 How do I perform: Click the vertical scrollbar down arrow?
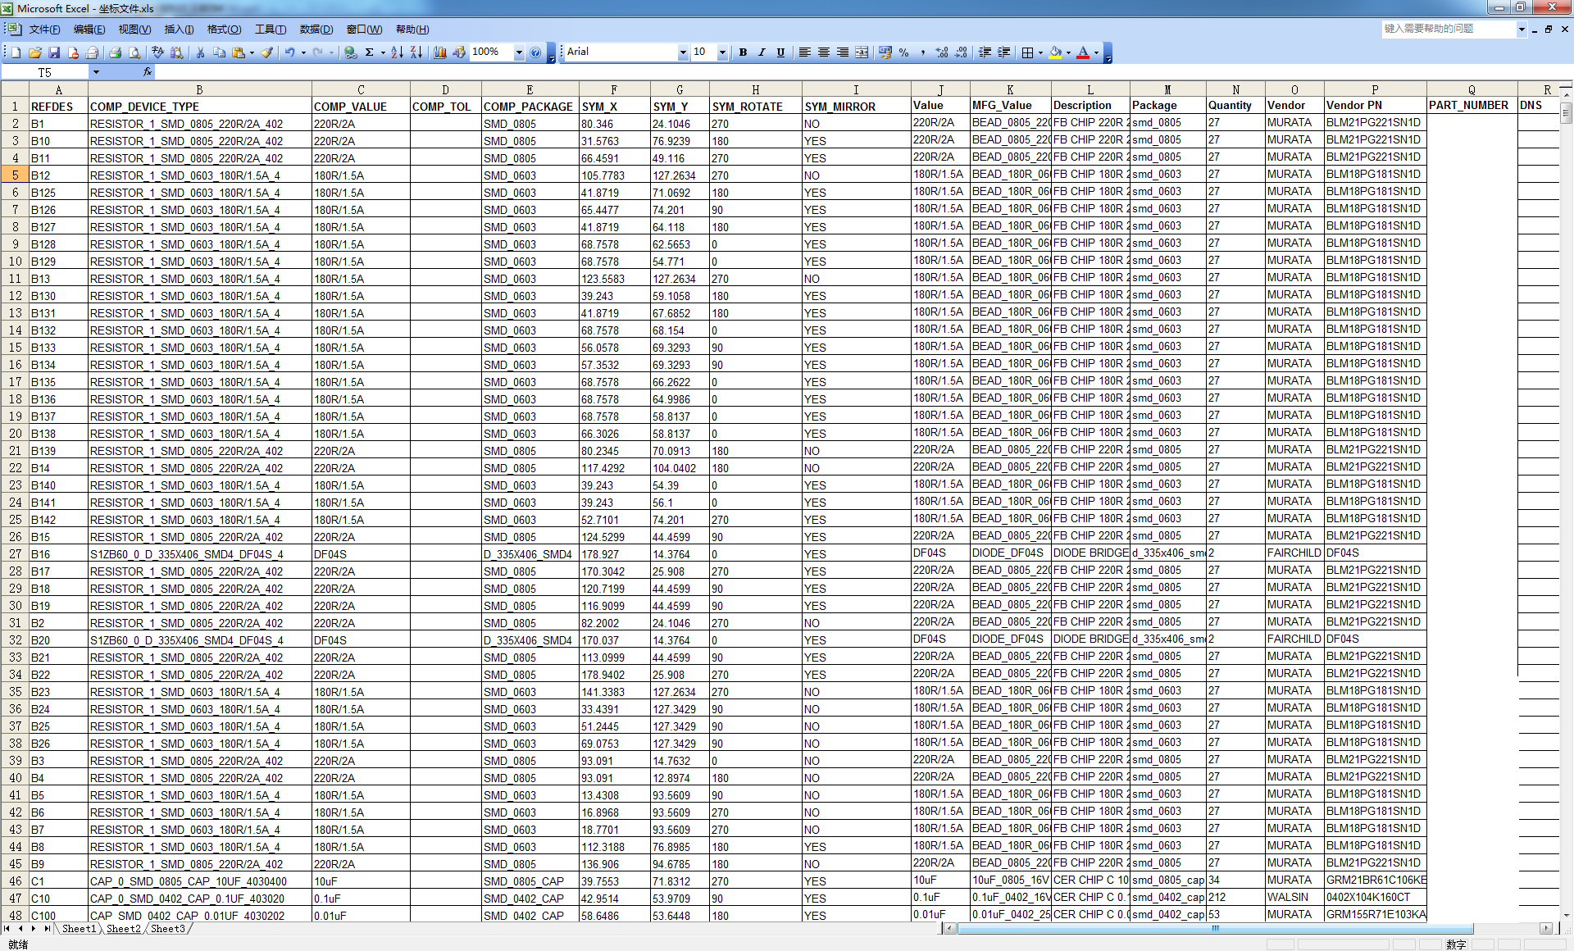1566,915
